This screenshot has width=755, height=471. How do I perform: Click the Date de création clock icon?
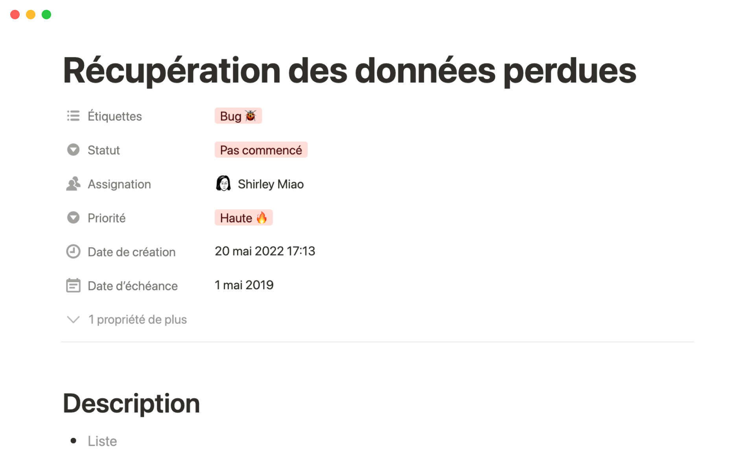pyautogui.click(x=73, y=252)
